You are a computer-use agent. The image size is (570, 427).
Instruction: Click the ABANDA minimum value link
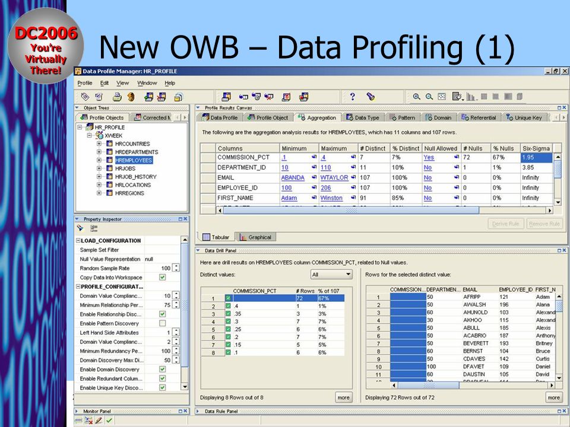pyautogui.click(x=293, y=177)
